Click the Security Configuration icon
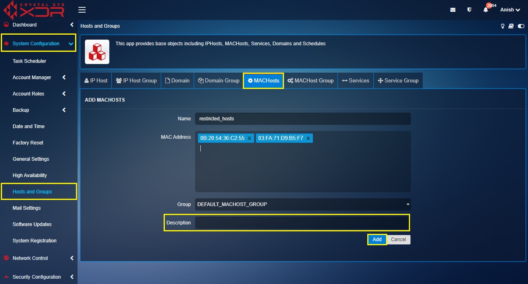This screenshot has width=528, height=284. 6,277
